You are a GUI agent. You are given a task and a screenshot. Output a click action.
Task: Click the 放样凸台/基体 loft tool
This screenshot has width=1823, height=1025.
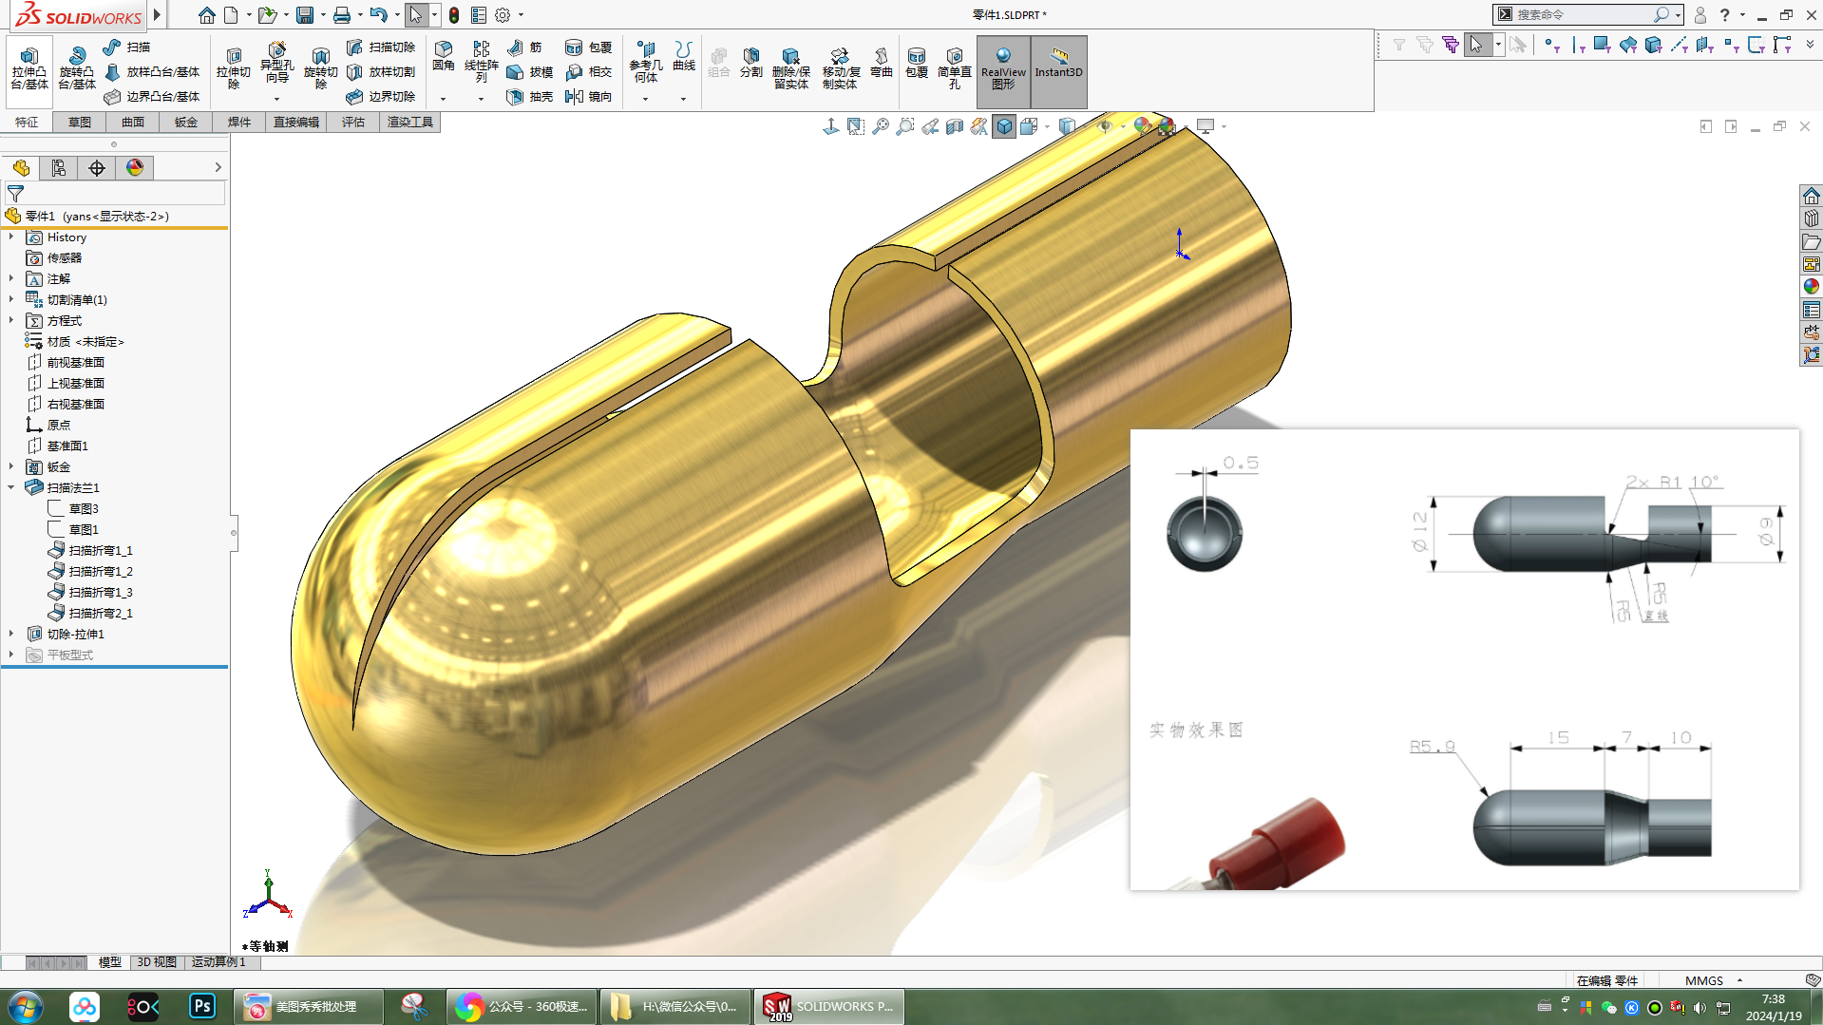point(152,71)
